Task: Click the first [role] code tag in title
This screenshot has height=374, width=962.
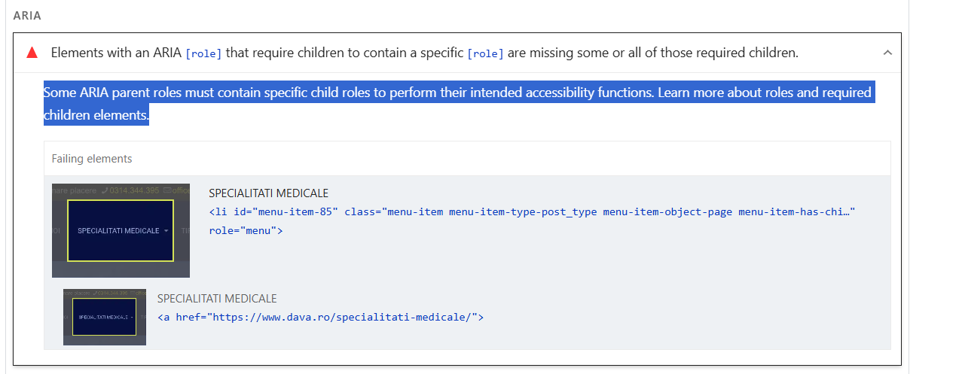Action: click(203, 53)
